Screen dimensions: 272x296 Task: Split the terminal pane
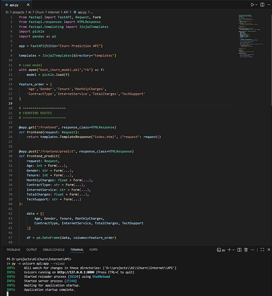239,250
